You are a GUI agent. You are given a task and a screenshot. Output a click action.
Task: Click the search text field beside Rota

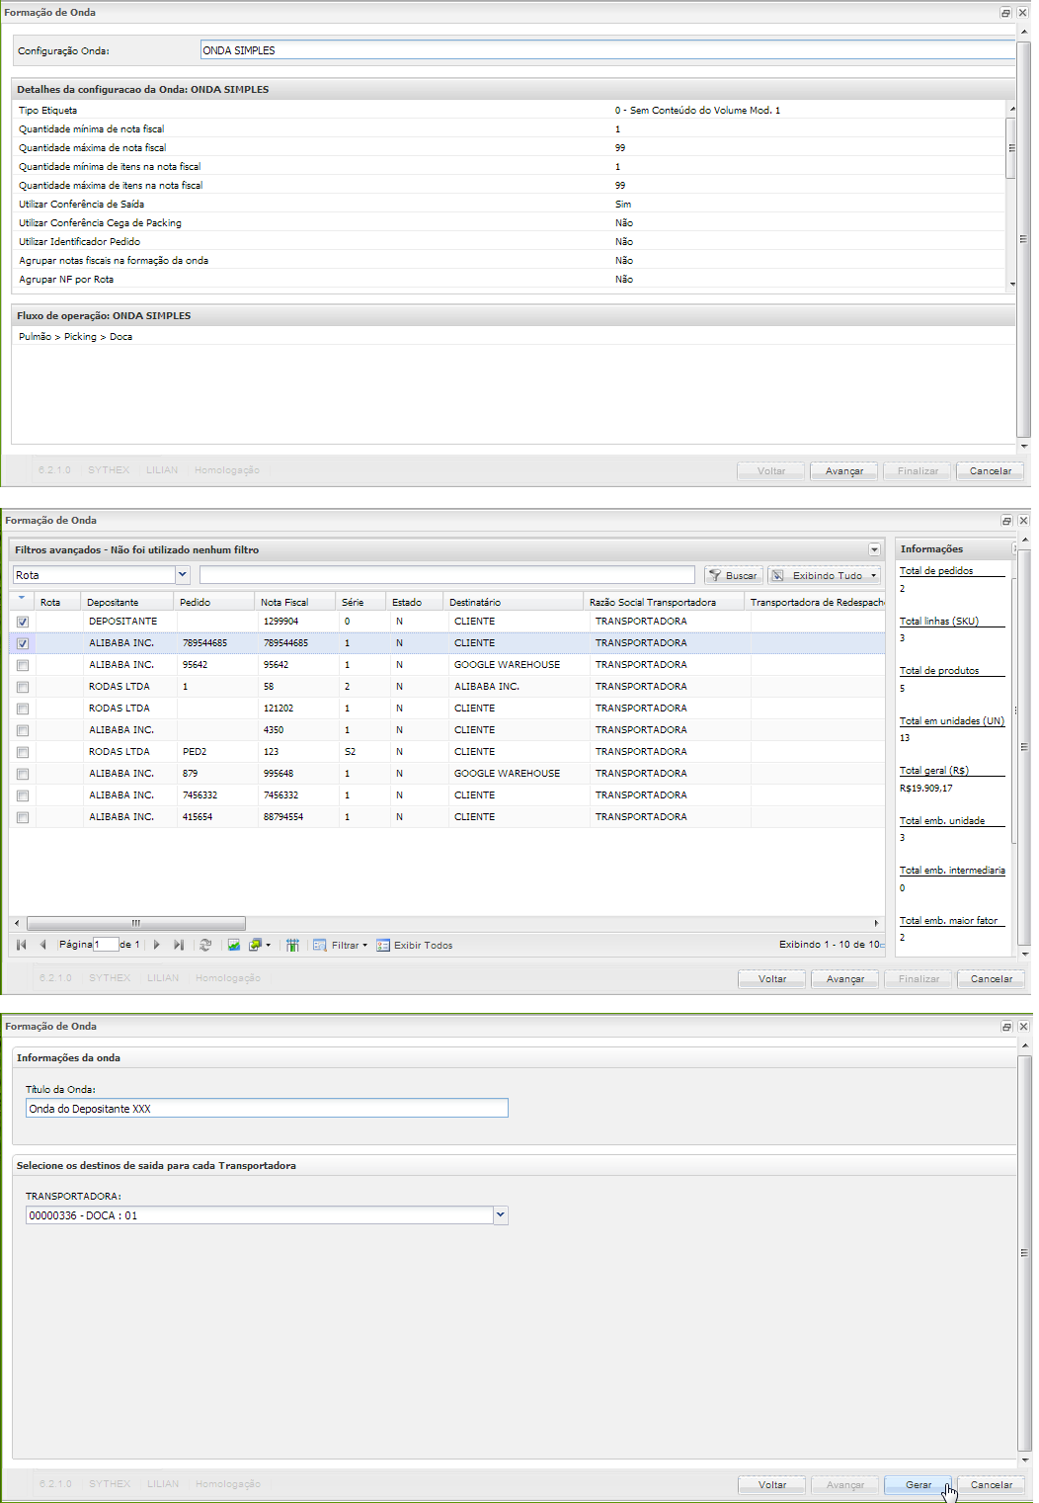pos(447,575)
